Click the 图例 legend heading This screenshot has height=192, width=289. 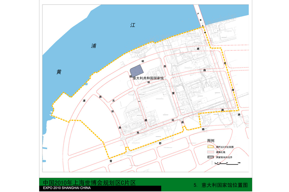click(211, 141)
